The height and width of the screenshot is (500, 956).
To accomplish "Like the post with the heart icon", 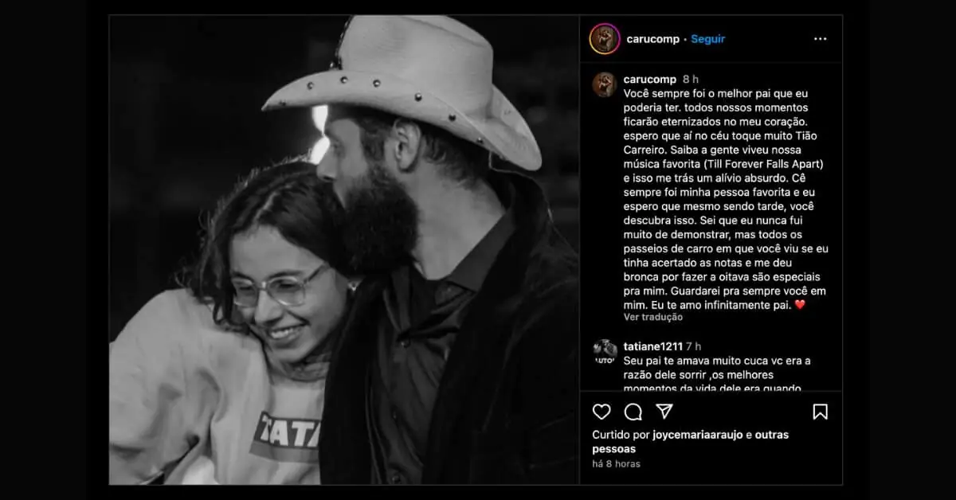I will coord(601,412).
